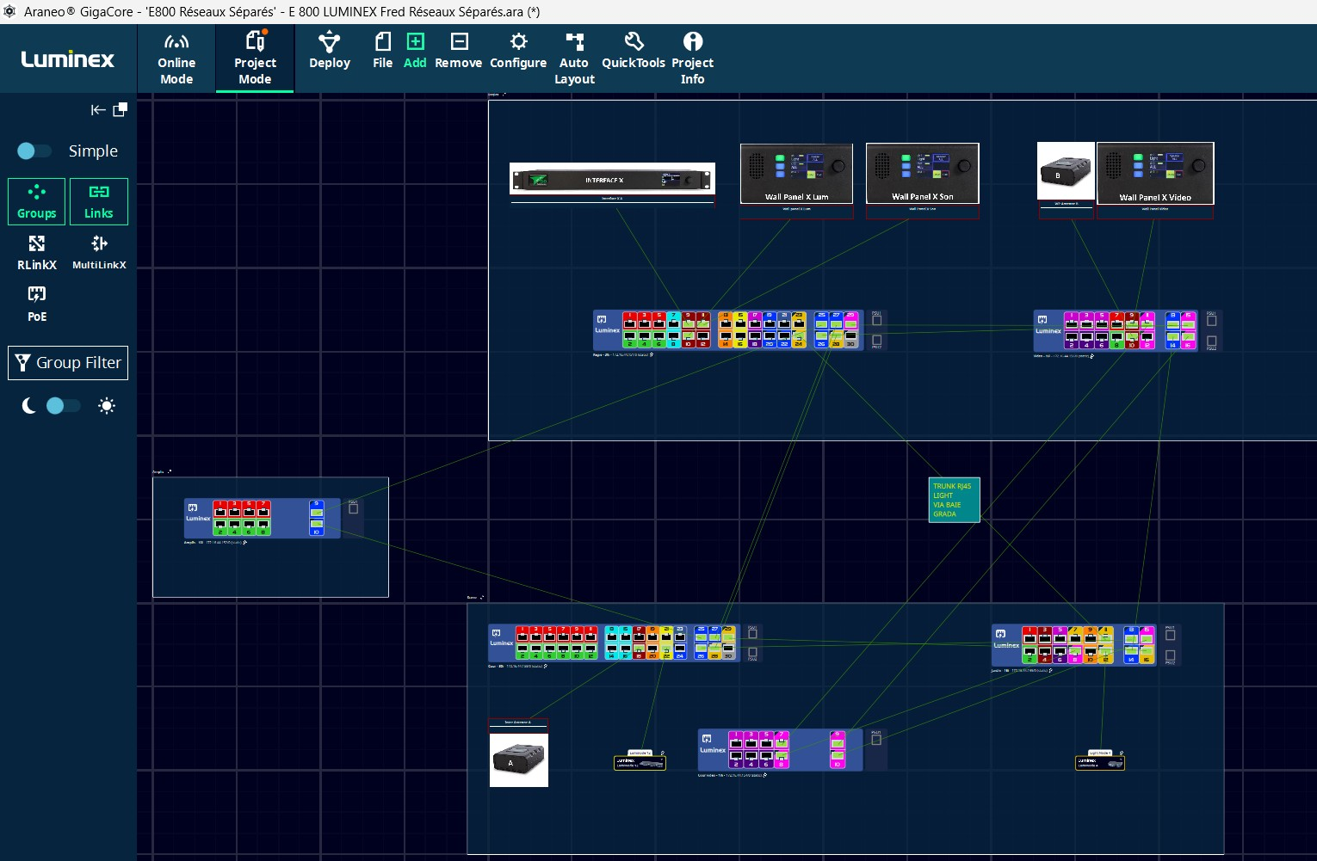Switch to Online Mode
1317x861 pixels.
pos(176,58)
